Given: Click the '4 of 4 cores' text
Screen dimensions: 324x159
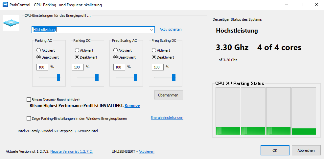Looking at the screenshot, I should [279, 48].
